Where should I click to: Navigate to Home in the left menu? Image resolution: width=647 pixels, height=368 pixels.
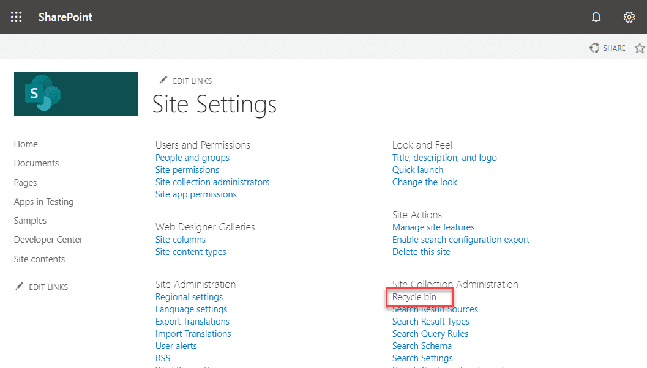(26, 144)
